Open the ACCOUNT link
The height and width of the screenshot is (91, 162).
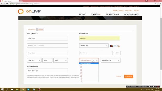click(x=128, y=10)
